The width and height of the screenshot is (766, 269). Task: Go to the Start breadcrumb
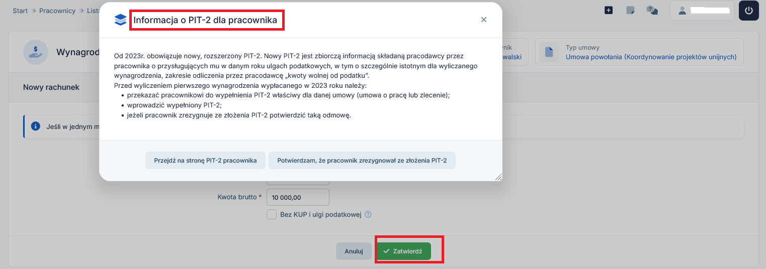(x=20, y=11)
